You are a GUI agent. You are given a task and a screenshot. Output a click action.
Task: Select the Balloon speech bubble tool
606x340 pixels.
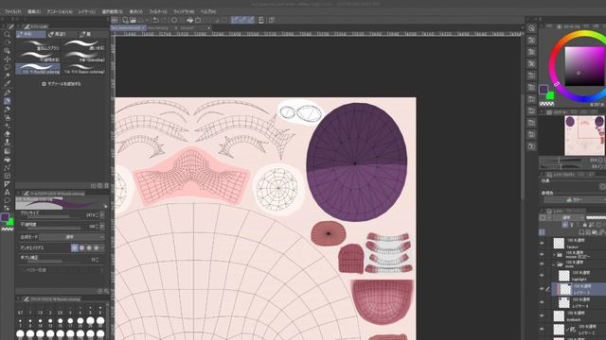click(x=7, y=200)
